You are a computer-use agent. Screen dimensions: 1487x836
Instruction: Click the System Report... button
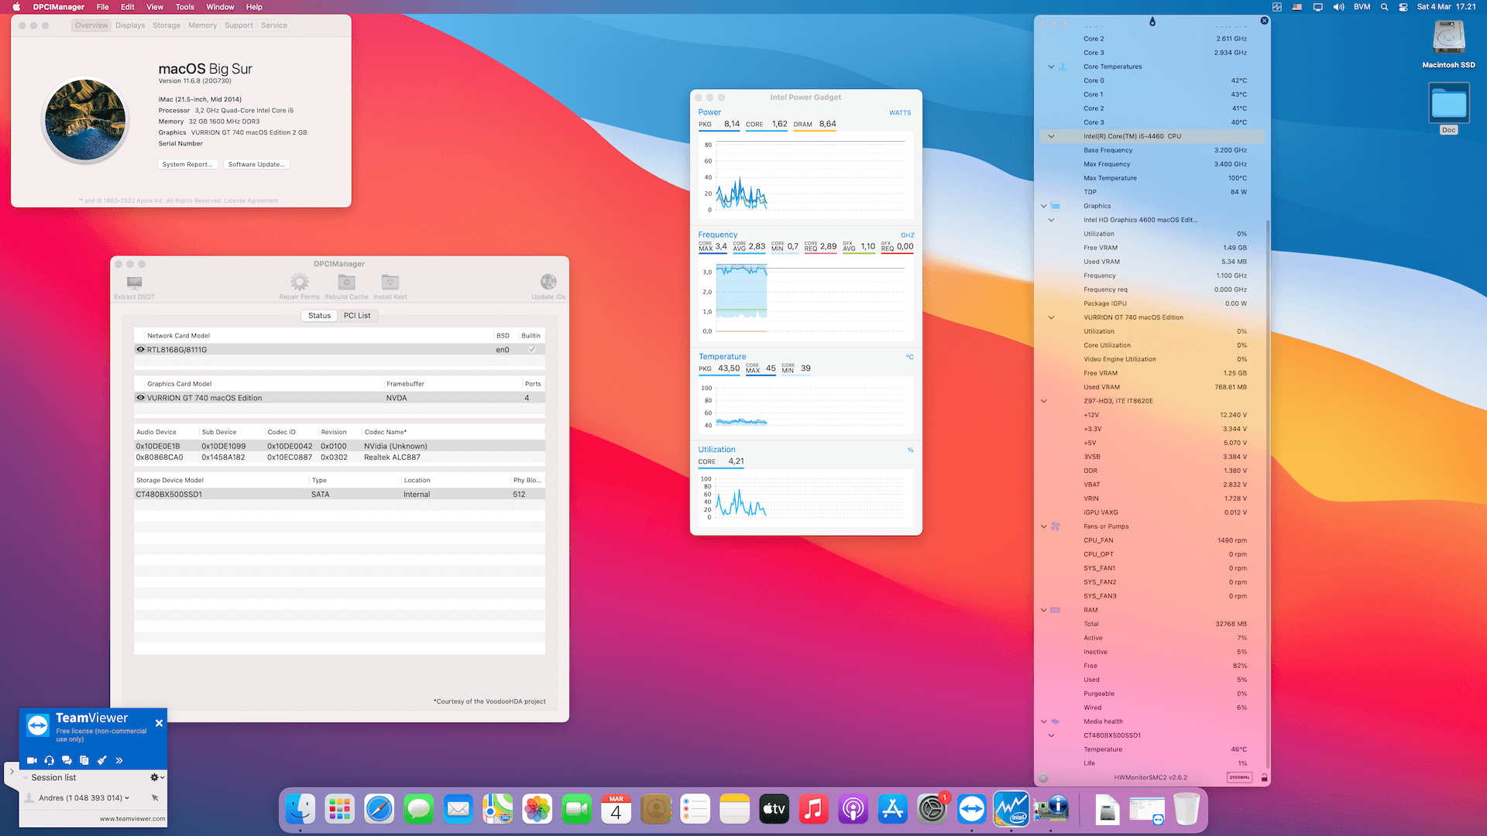point(187,164)
